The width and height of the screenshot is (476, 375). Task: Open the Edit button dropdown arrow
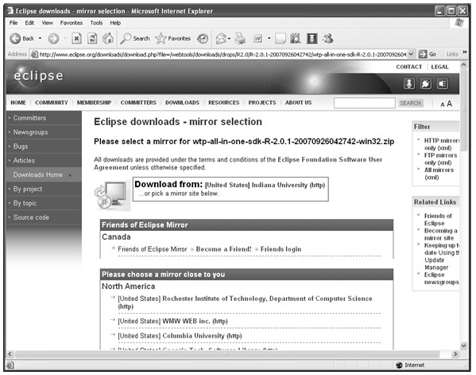click(269, 39)
